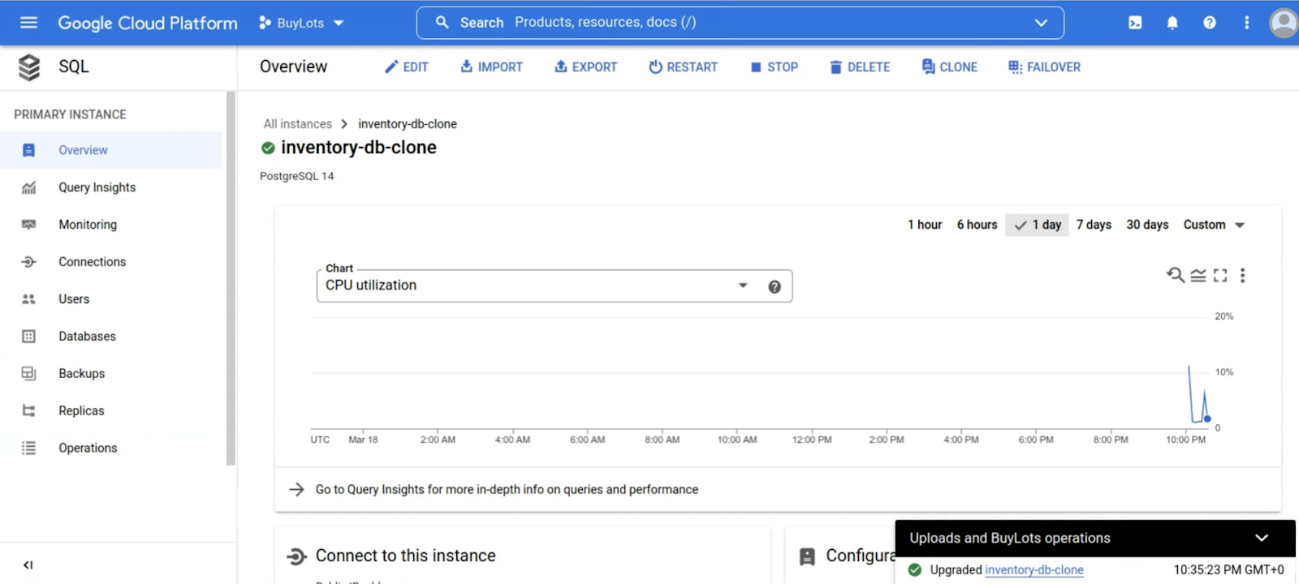Viewport: 1299px width, 584px height.
Task: Click the EXPORT button
Action: click(585, 67)
